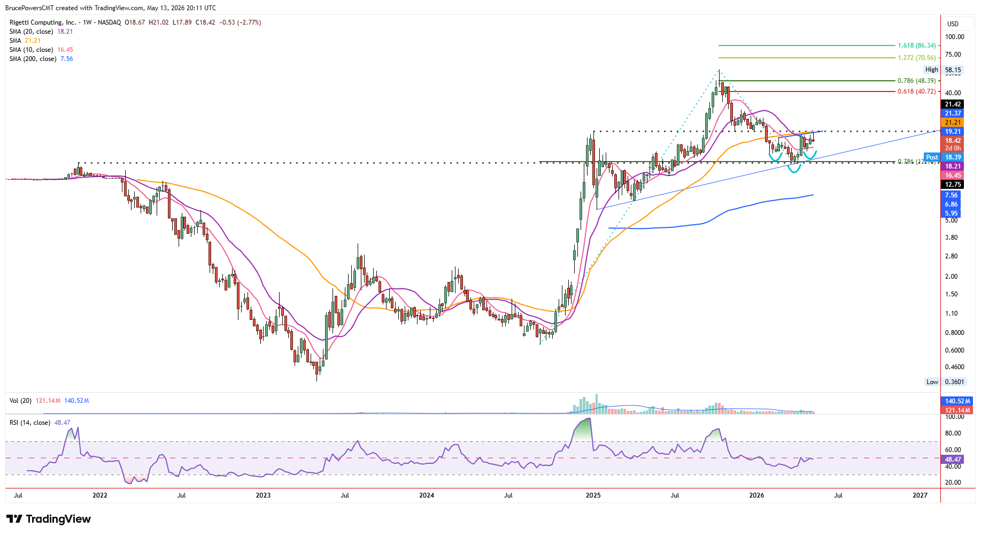Click the SMA (200, close) legend entry

(41, 59)
